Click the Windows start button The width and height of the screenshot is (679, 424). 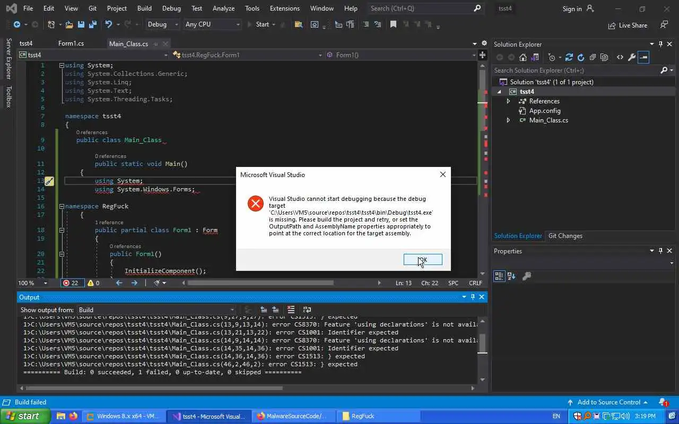pos(25,416)
